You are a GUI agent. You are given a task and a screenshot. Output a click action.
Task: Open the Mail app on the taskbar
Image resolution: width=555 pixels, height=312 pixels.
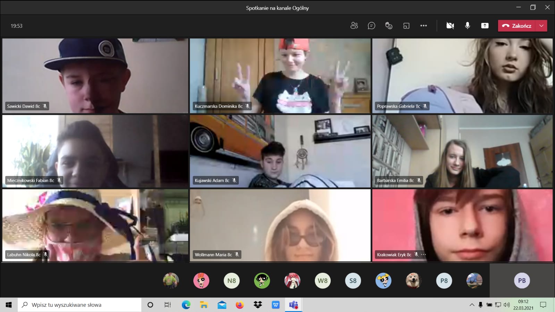tap(222, 305)
